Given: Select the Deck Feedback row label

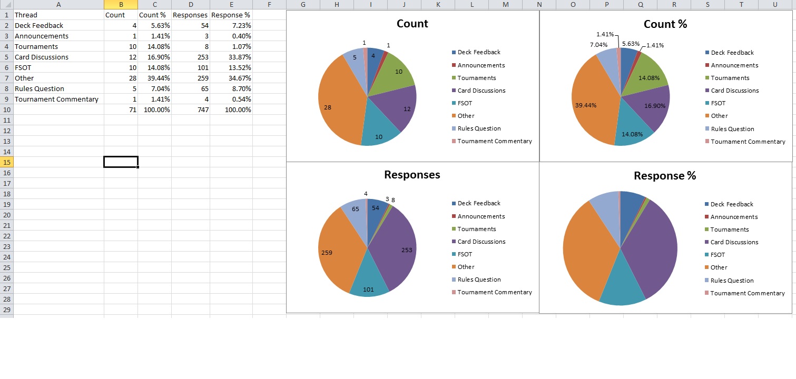Looking at the screenshot, I should pos(58,25).
